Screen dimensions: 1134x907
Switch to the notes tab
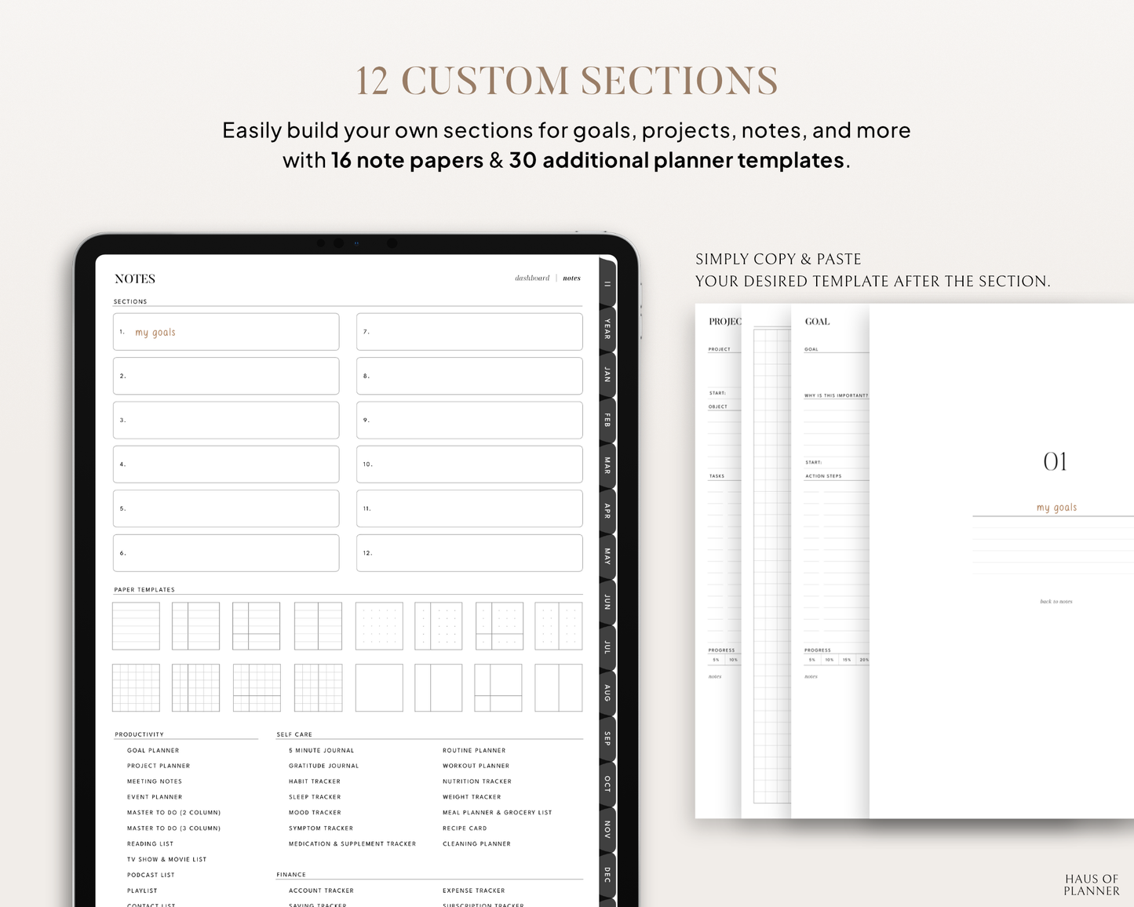571,278
